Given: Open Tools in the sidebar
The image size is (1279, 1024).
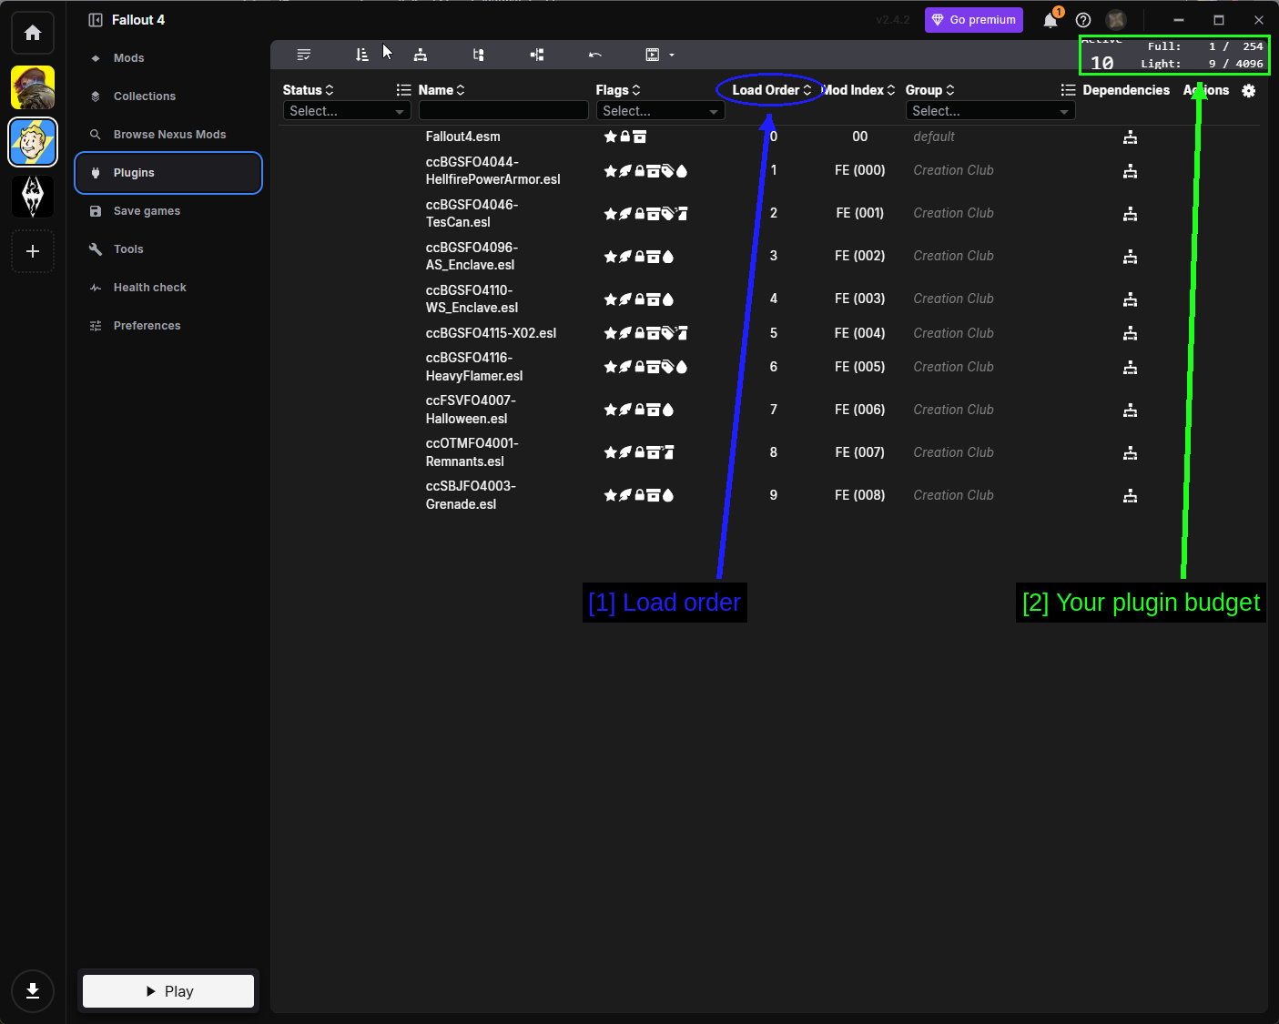Looking at the screenshot, I should click(x=168, y=249).
